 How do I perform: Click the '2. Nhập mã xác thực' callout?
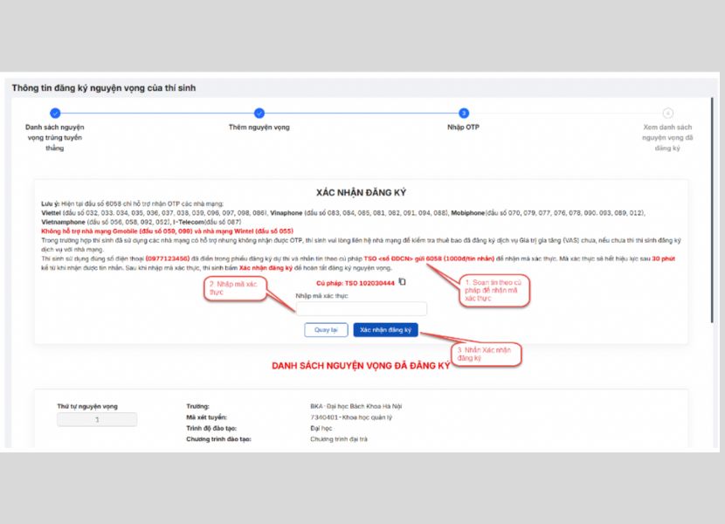pos(235,289)
